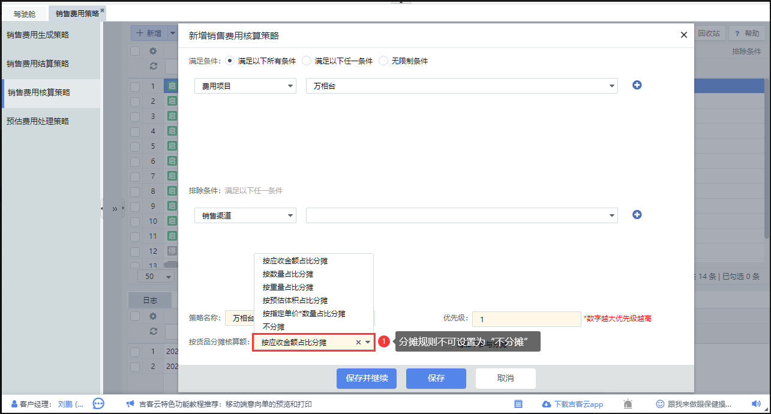
Task: Close the 新增销售费用核算策略 dialog
Action: pyautogui.click(x=683, y=35)
